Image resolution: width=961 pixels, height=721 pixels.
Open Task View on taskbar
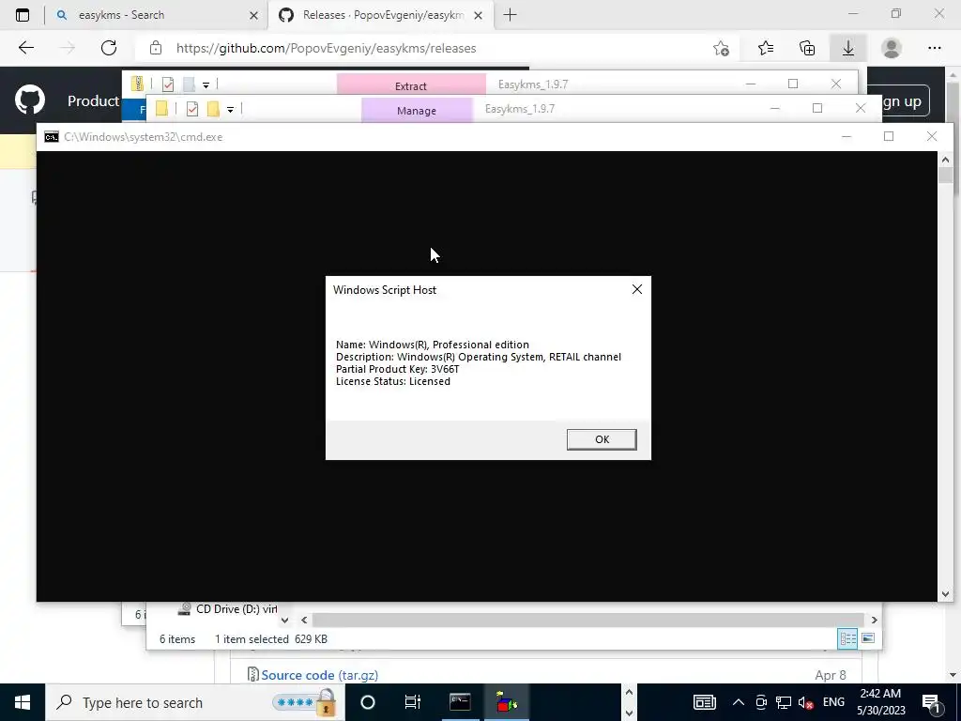[413, 702]
